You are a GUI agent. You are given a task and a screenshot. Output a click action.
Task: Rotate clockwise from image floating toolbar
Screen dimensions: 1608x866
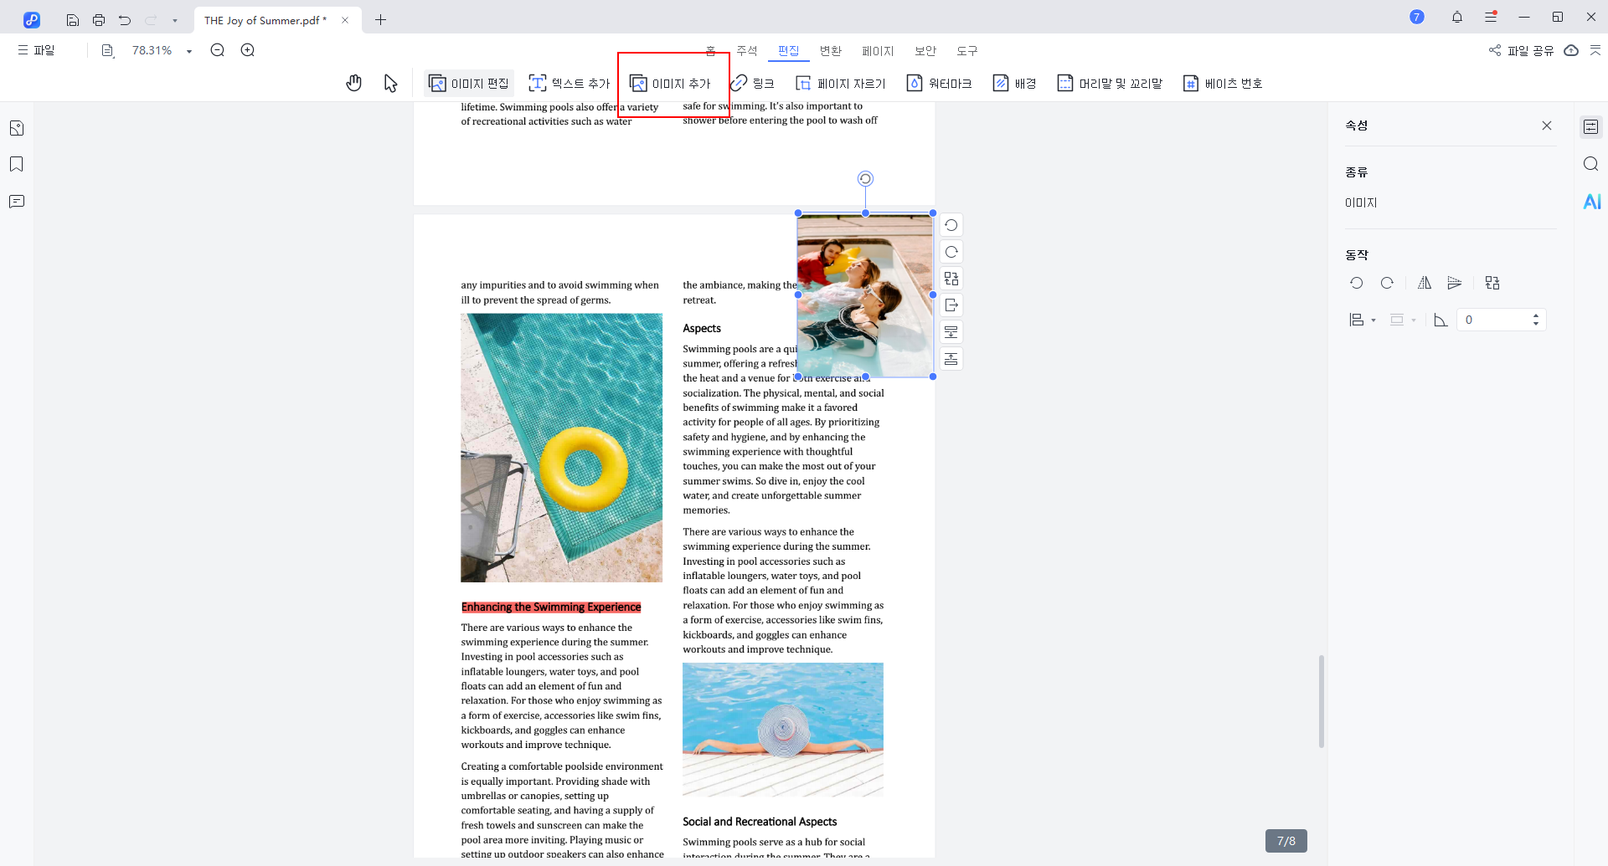tap(951, 252)
